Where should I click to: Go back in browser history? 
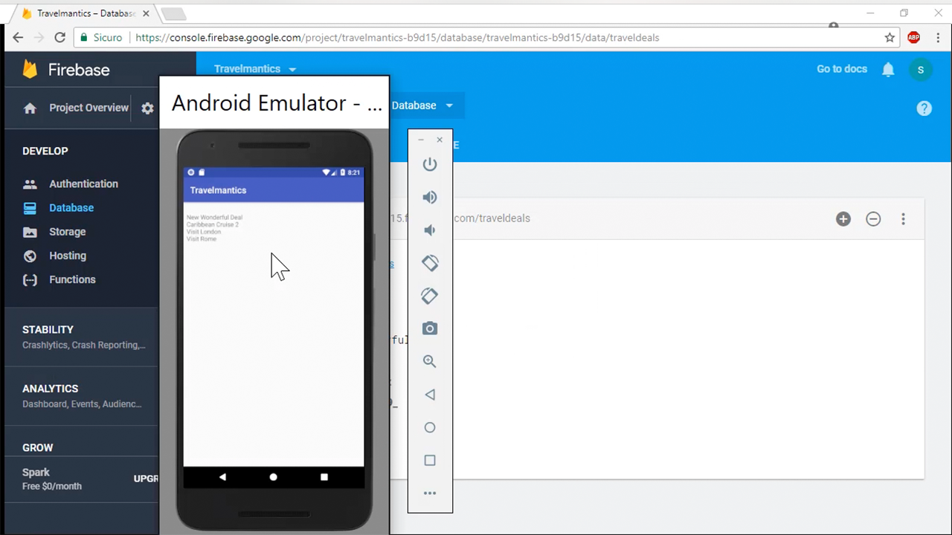(18, 37)
